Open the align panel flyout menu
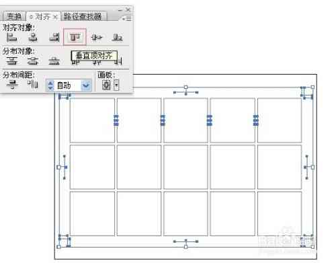The width and height of the screenshot is (336, 263). pos(128,18)
